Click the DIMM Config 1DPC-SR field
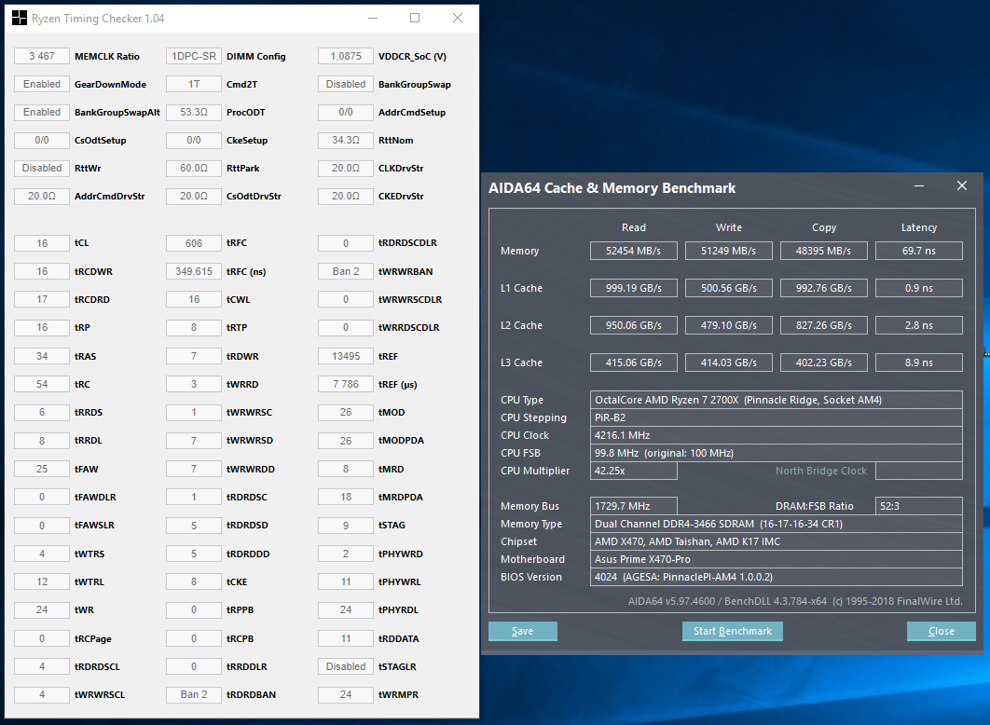Image resolution: width=990 pixels, height=725 pixels. pos(194,56)
